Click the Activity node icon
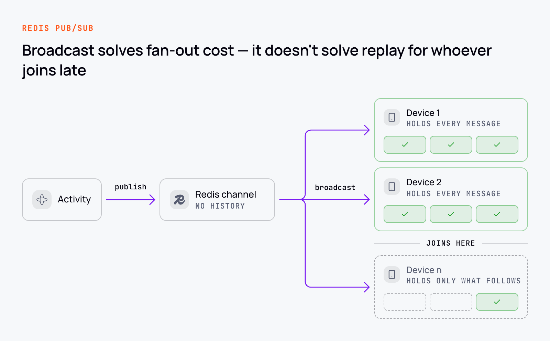 click(42, 200)
